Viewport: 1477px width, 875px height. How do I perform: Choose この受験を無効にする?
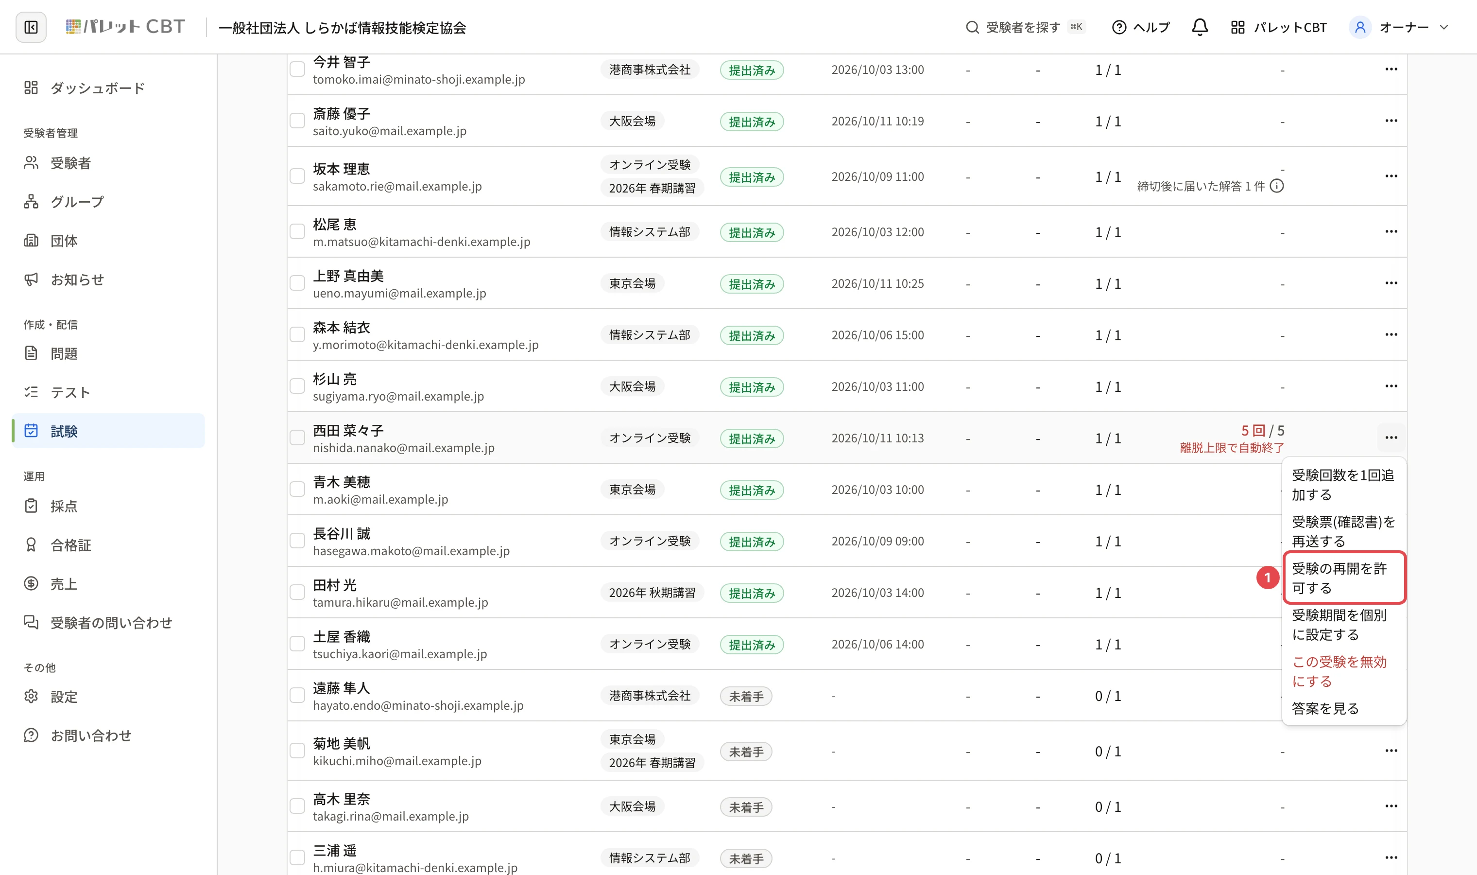point(1344,671)
